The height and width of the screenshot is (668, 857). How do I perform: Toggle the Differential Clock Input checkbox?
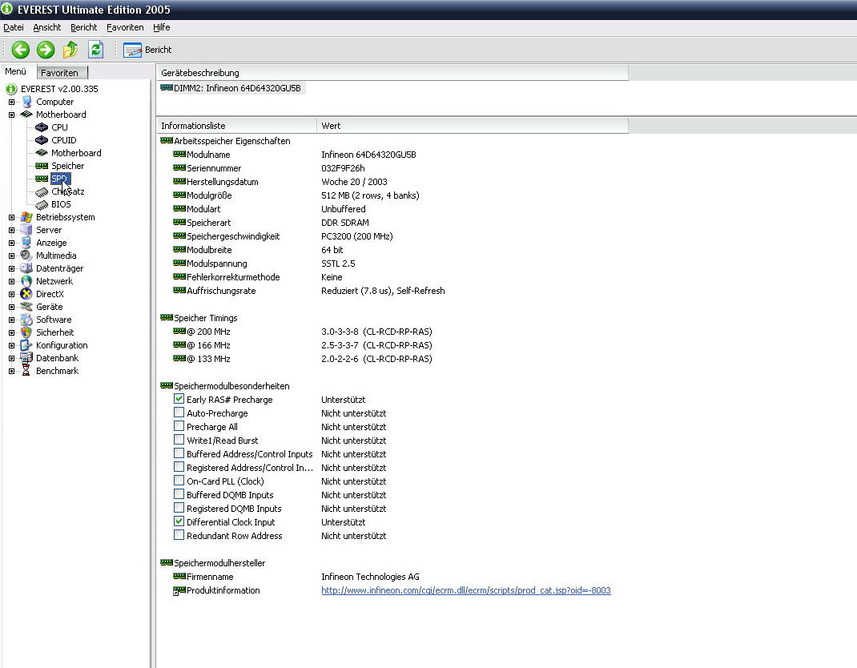pos(179,521)
